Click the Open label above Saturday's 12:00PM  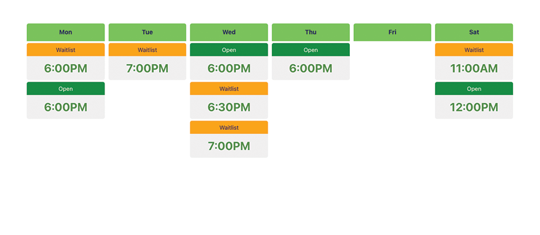(x=474, y=89)
